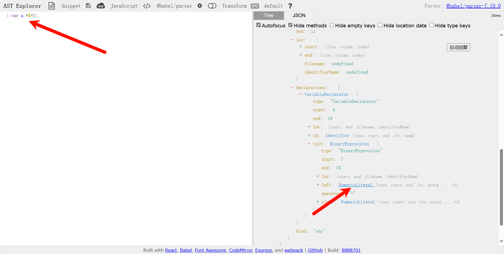Enable Hide type keys checkbox

pyautogui.click(x=432, y=25)
